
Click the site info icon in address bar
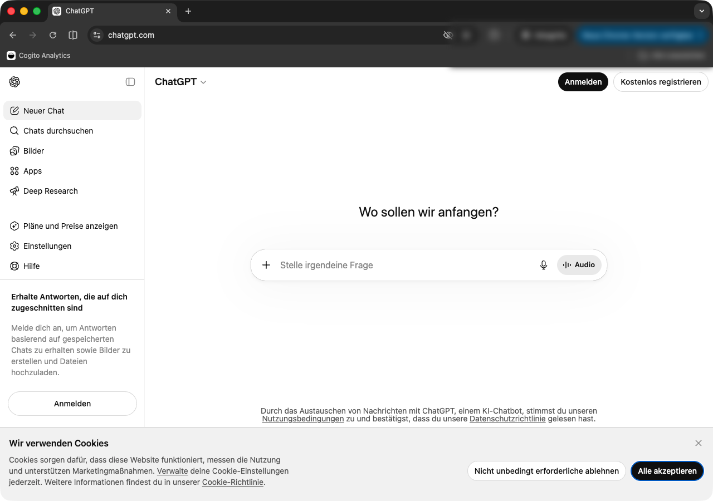point(97,35)
